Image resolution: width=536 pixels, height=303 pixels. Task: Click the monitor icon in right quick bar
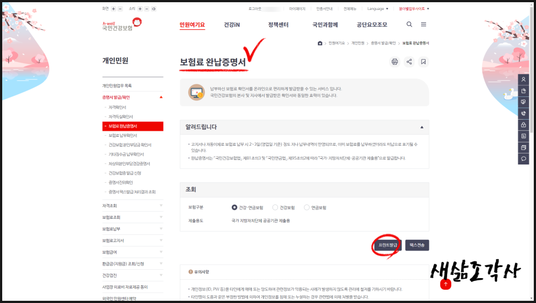tap(523, 102)
